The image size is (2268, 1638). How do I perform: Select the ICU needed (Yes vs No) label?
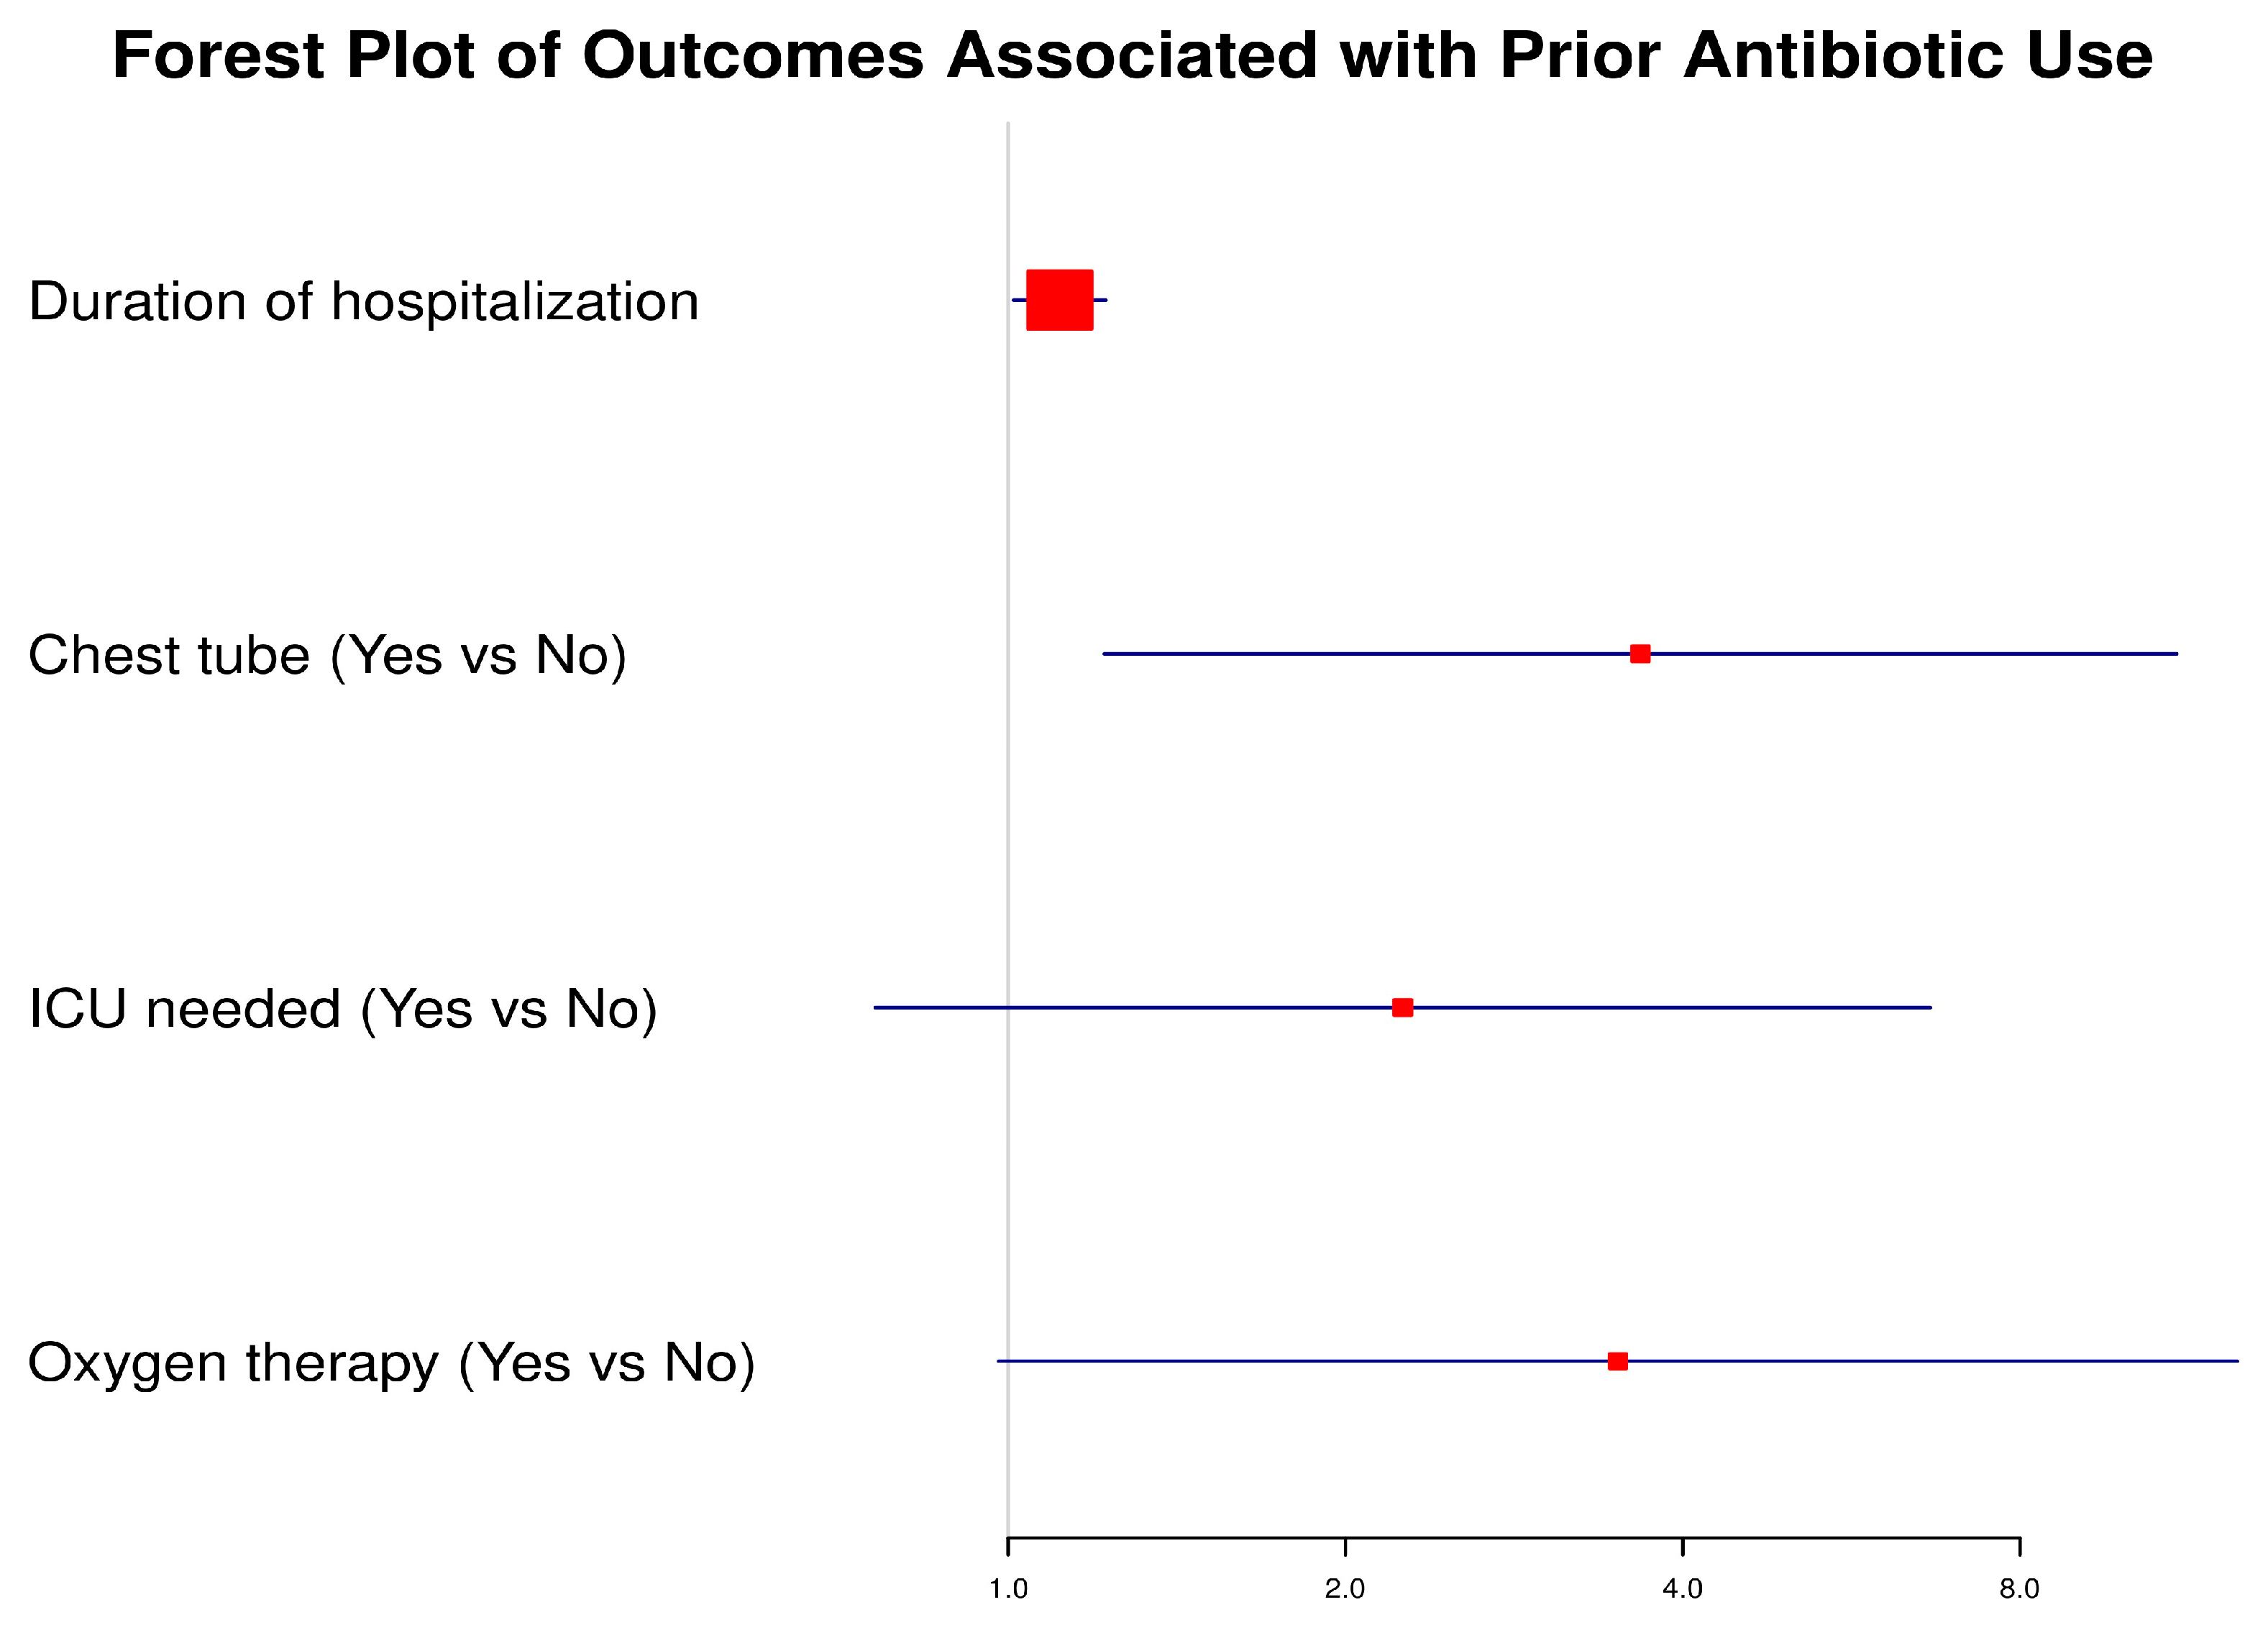(342, 1008)
